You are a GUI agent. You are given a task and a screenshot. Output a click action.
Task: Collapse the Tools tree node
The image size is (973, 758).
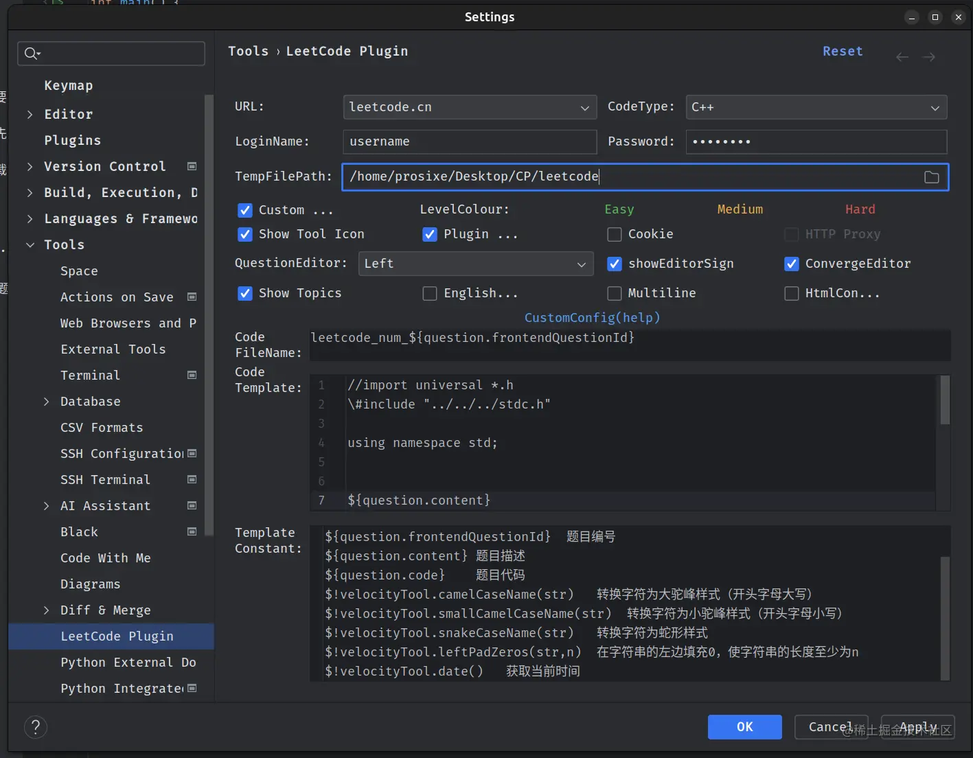(30, 245)
